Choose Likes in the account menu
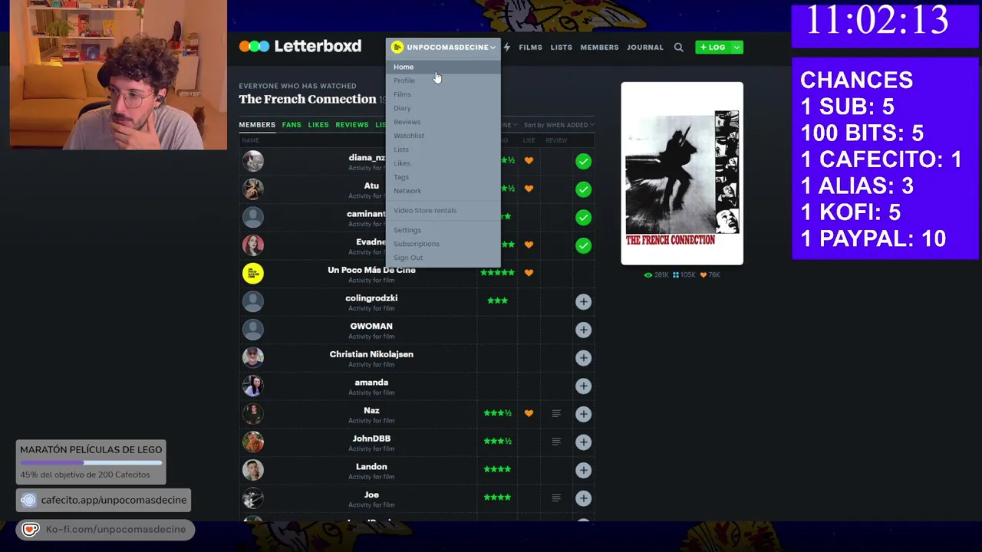This screenshot has width=982, height=552. click(x=402, y=163)
